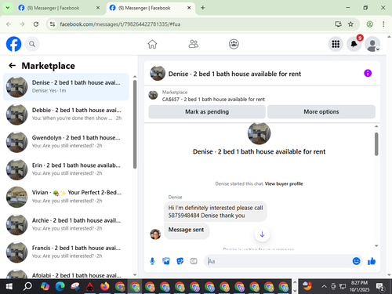The height and width of the screenshot is (294, 392).
Task: Open Chrome three-dot menu
Action: pos(383,24)
